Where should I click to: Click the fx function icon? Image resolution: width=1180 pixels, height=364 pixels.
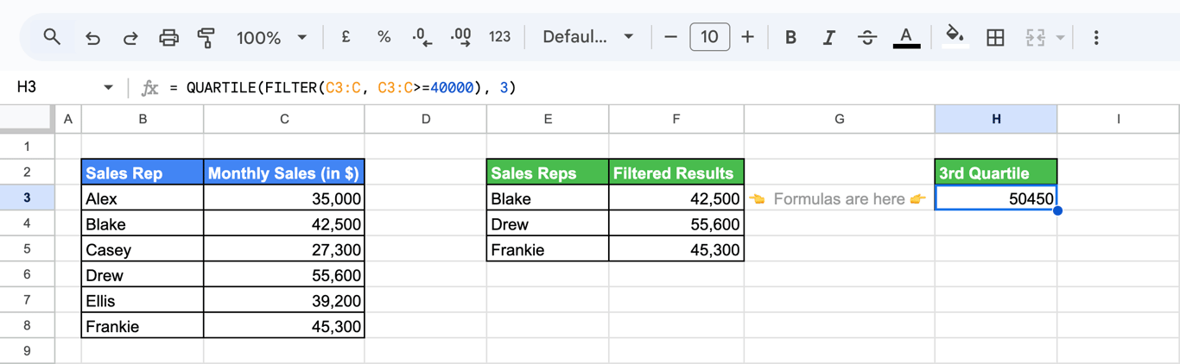149,87
